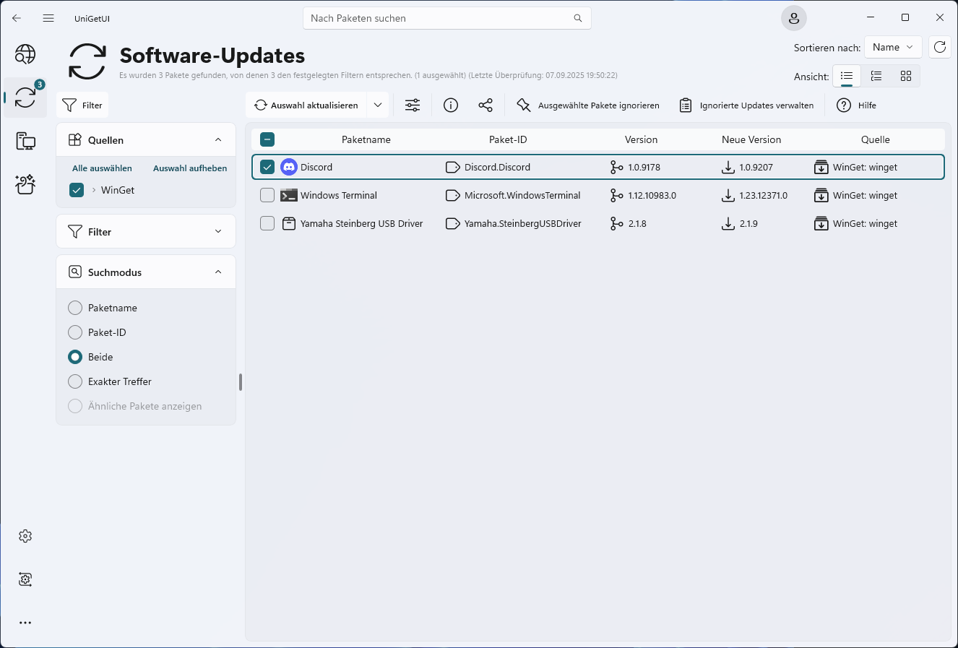Click WinGet: winget in Discord row
This screenshot has height=648, width=958.
tap(865, 167)
